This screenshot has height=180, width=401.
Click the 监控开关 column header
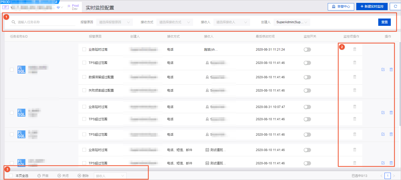310,37
